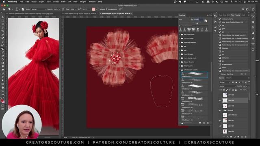Image resolution: width=260 pixels, height=146 pixels.
Task: Lock all attributes of the layer
Action: (236, 90)
